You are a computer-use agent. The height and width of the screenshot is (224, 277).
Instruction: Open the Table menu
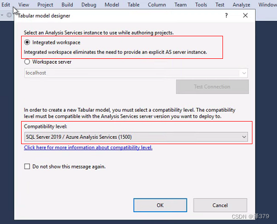click(134, 4)
